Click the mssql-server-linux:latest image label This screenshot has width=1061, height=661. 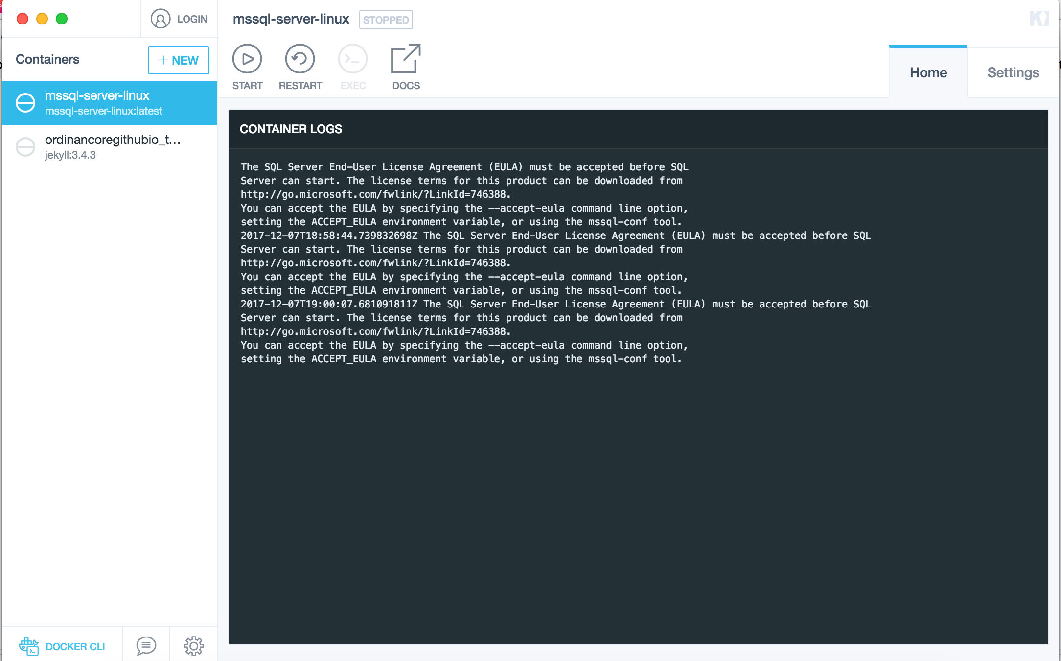103,111
